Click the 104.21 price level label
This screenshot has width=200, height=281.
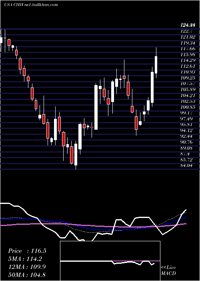(188, 96)
